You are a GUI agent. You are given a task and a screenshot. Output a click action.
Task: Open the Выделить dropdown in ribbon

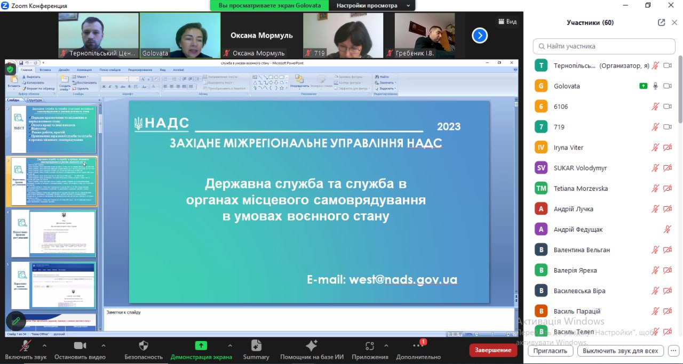click(385, 88)
